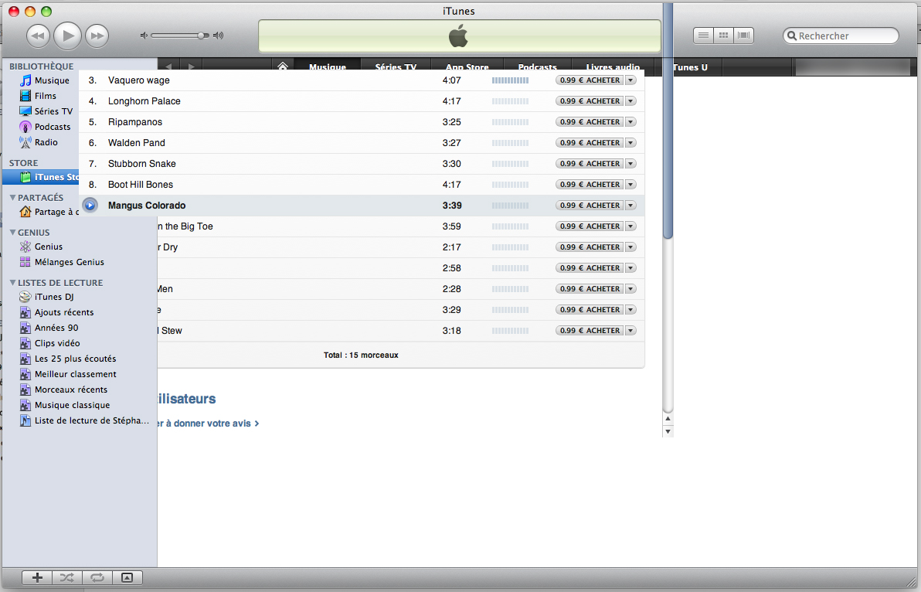
Task: Click the Rechercher search field
Action: (841, 36)
